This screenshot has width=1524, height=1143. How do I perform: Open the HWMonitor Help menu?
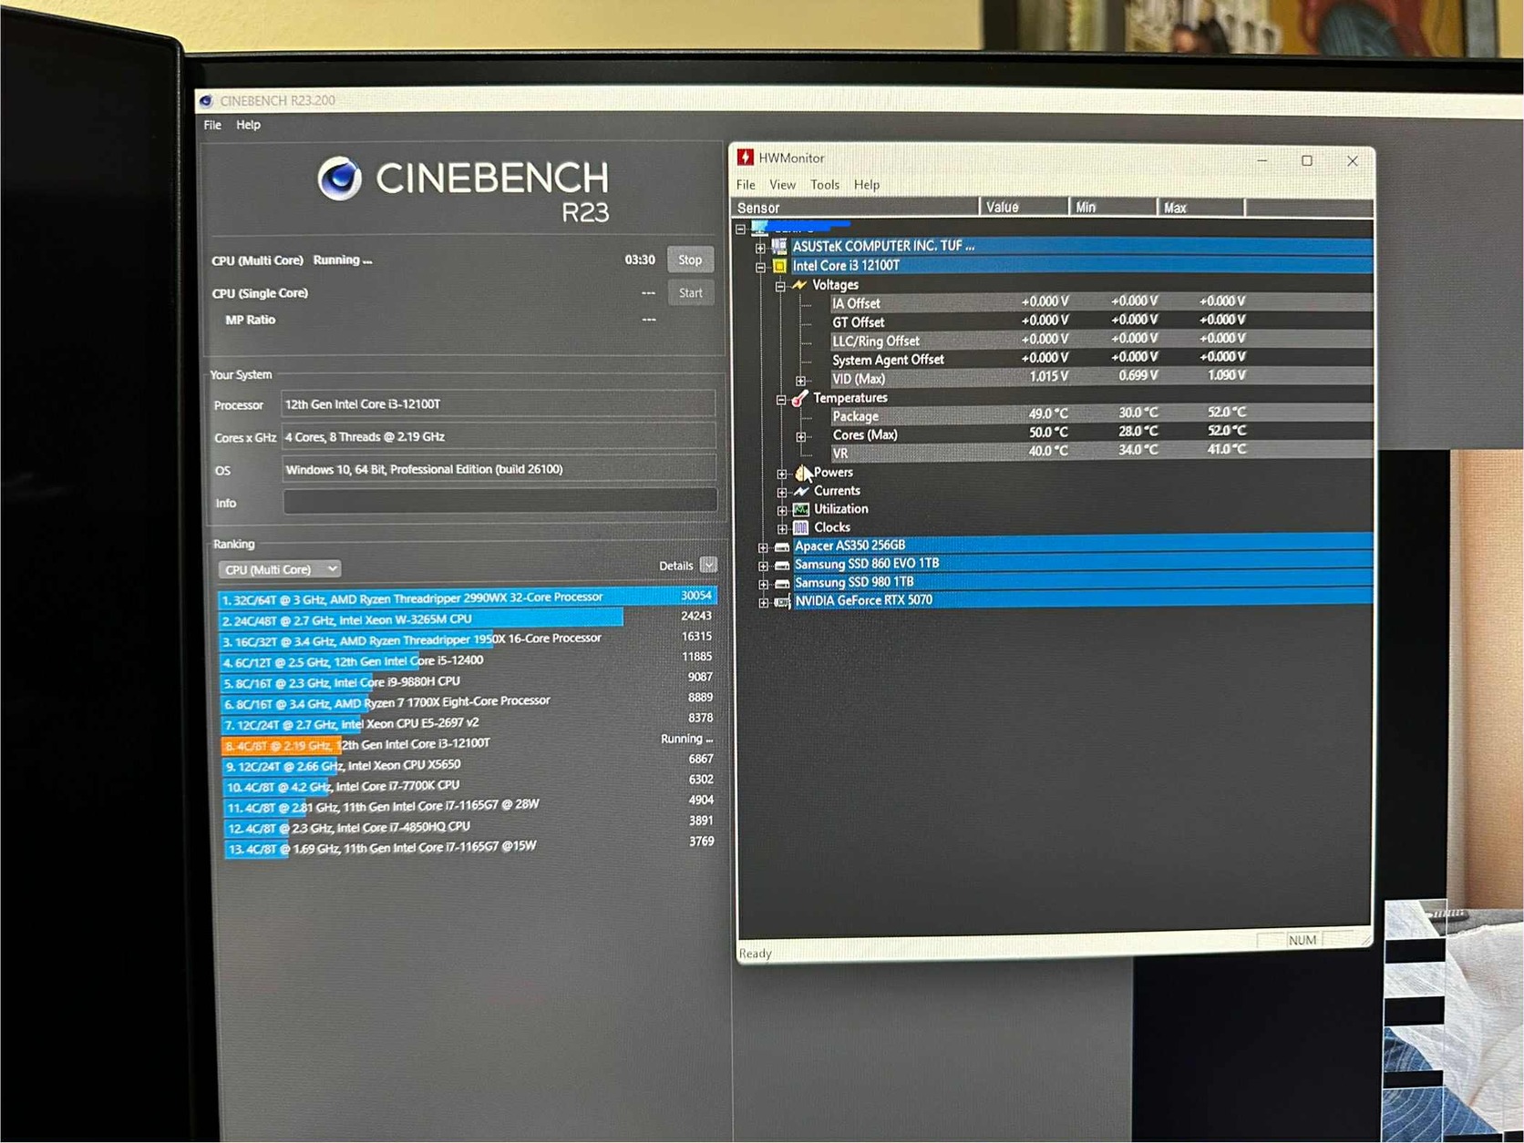coord(867,185)
